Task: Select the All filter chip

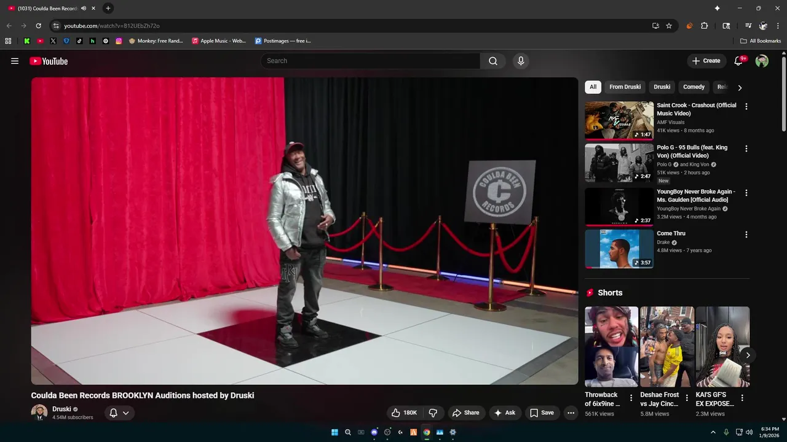Action: coord(593,87)
